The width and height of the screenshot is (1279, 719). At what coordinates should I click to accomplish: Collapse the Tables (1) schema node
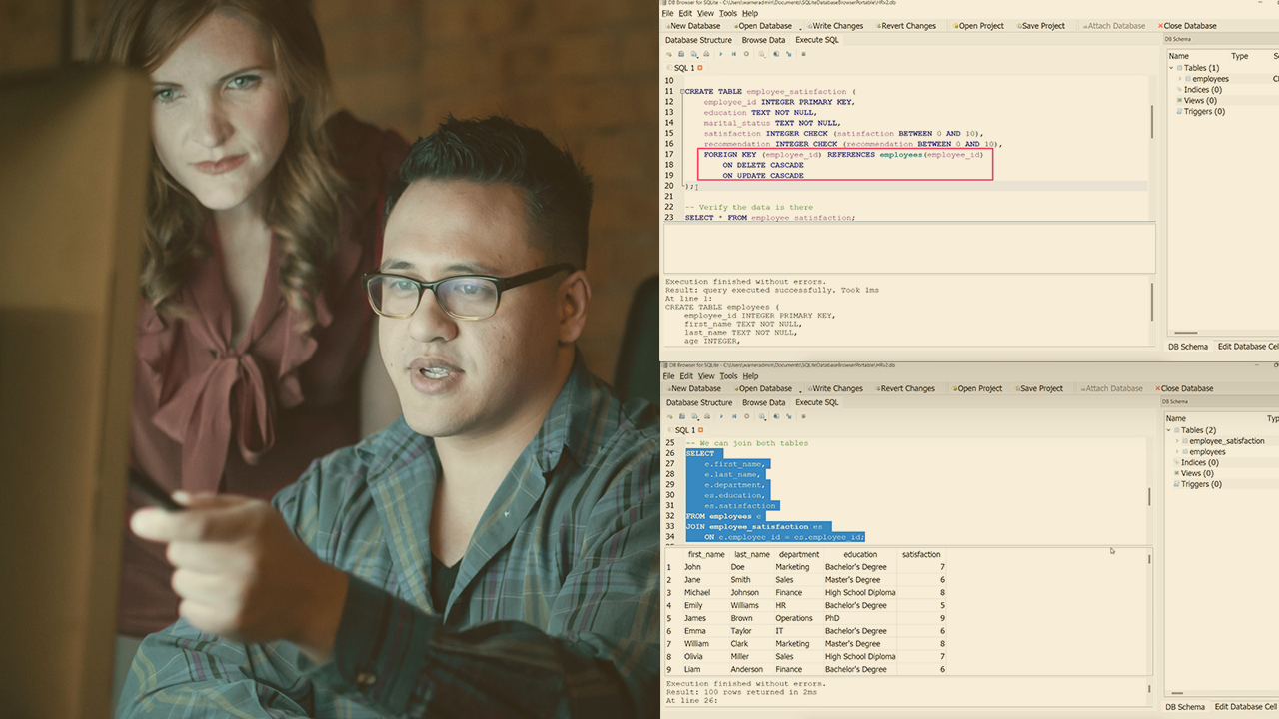[x=1172, y=68]
